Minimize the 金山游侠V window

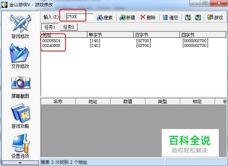(x=195, y=3)
